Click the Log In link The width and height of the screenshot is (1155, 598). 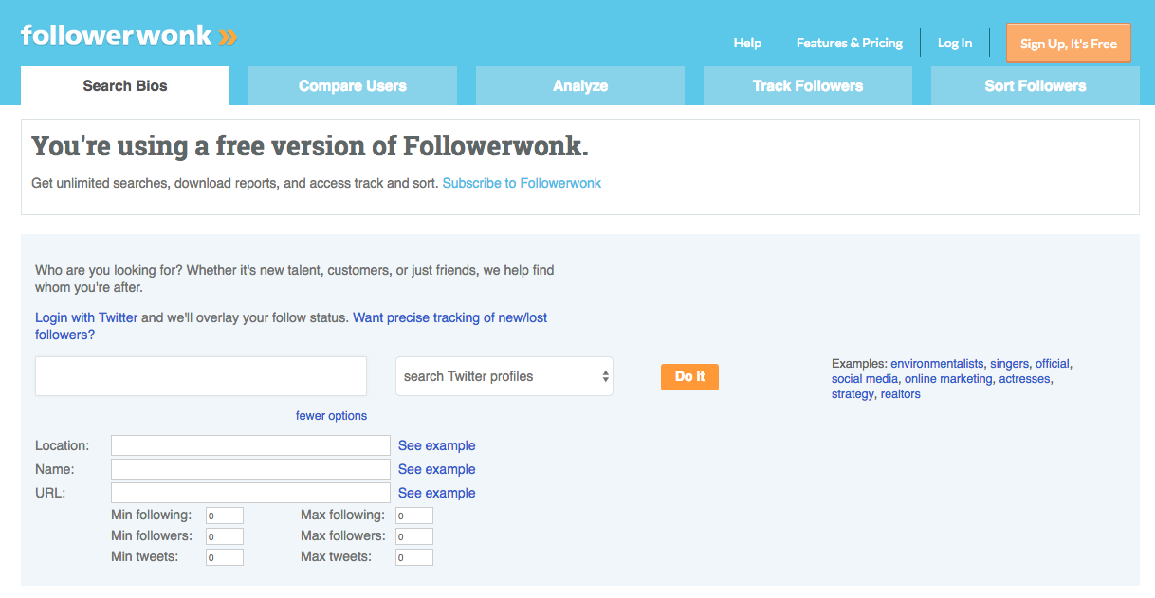pyautogui.click(x=955, y=43)
